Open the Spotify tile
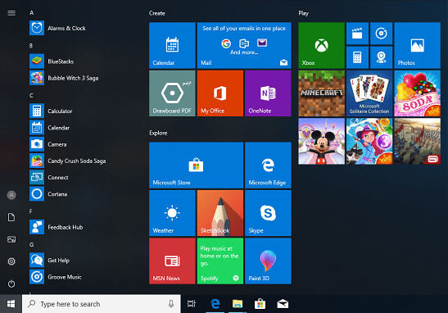This screenshot has height=313, width=448. tap(220, 261)
